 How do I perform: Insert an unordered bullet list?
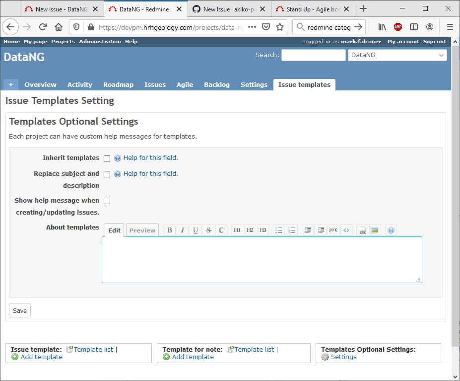coord(279,230)
